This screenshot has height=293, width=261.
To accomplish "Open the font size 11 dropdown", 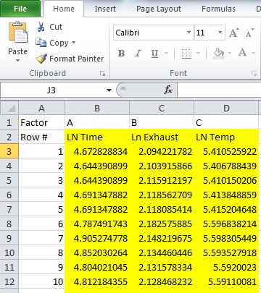I will (x=220, y=33).
